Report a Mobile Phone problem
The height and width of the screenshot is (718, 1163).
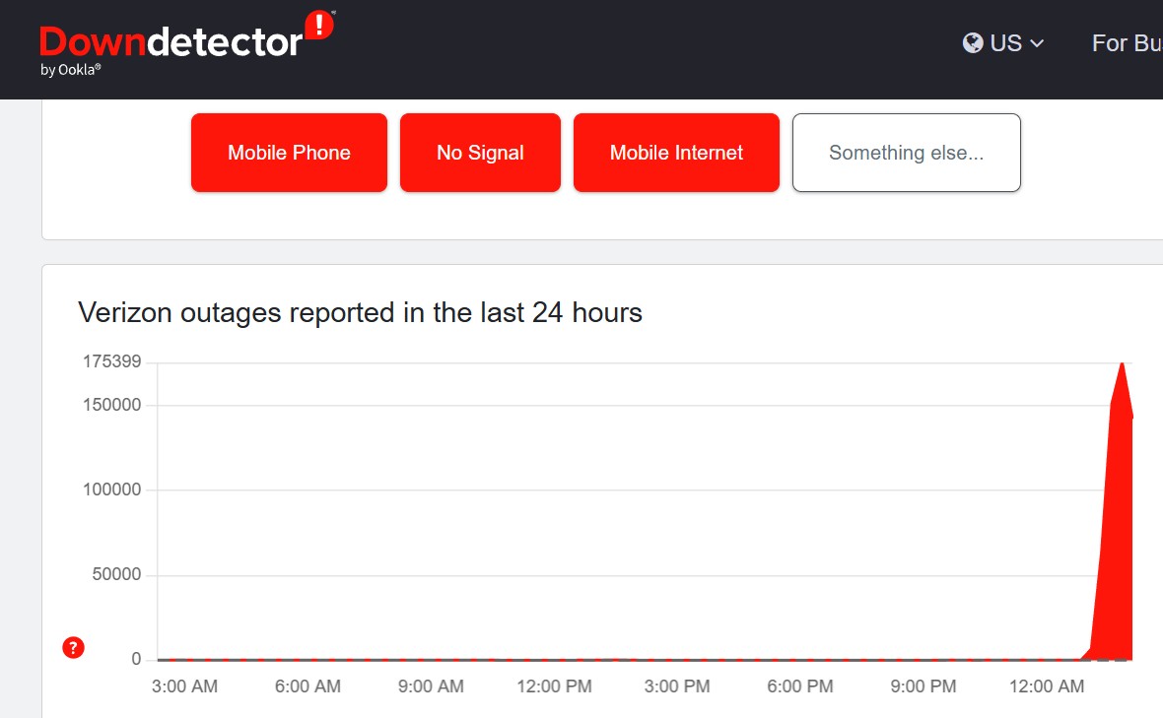[289, 153]
